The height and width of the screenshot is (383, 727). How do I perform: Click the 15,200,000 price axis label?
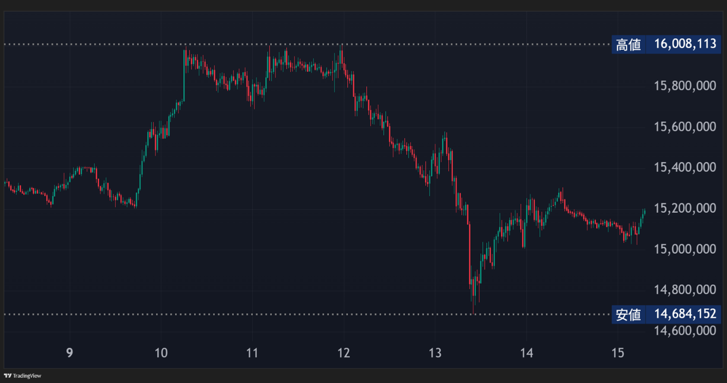coord(685,208)
